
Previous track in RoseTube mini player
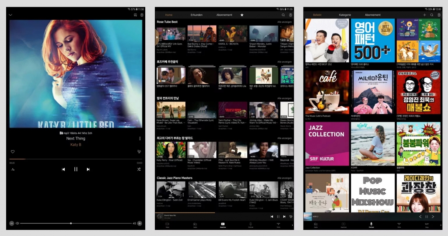272,217
